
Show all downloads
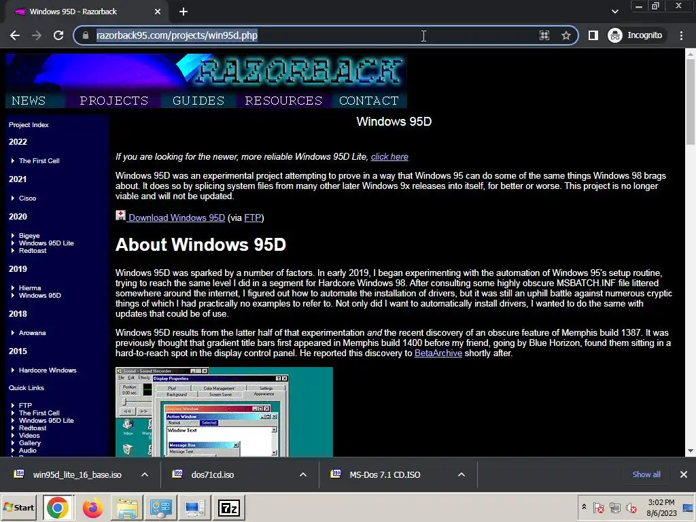click(646, 474)
